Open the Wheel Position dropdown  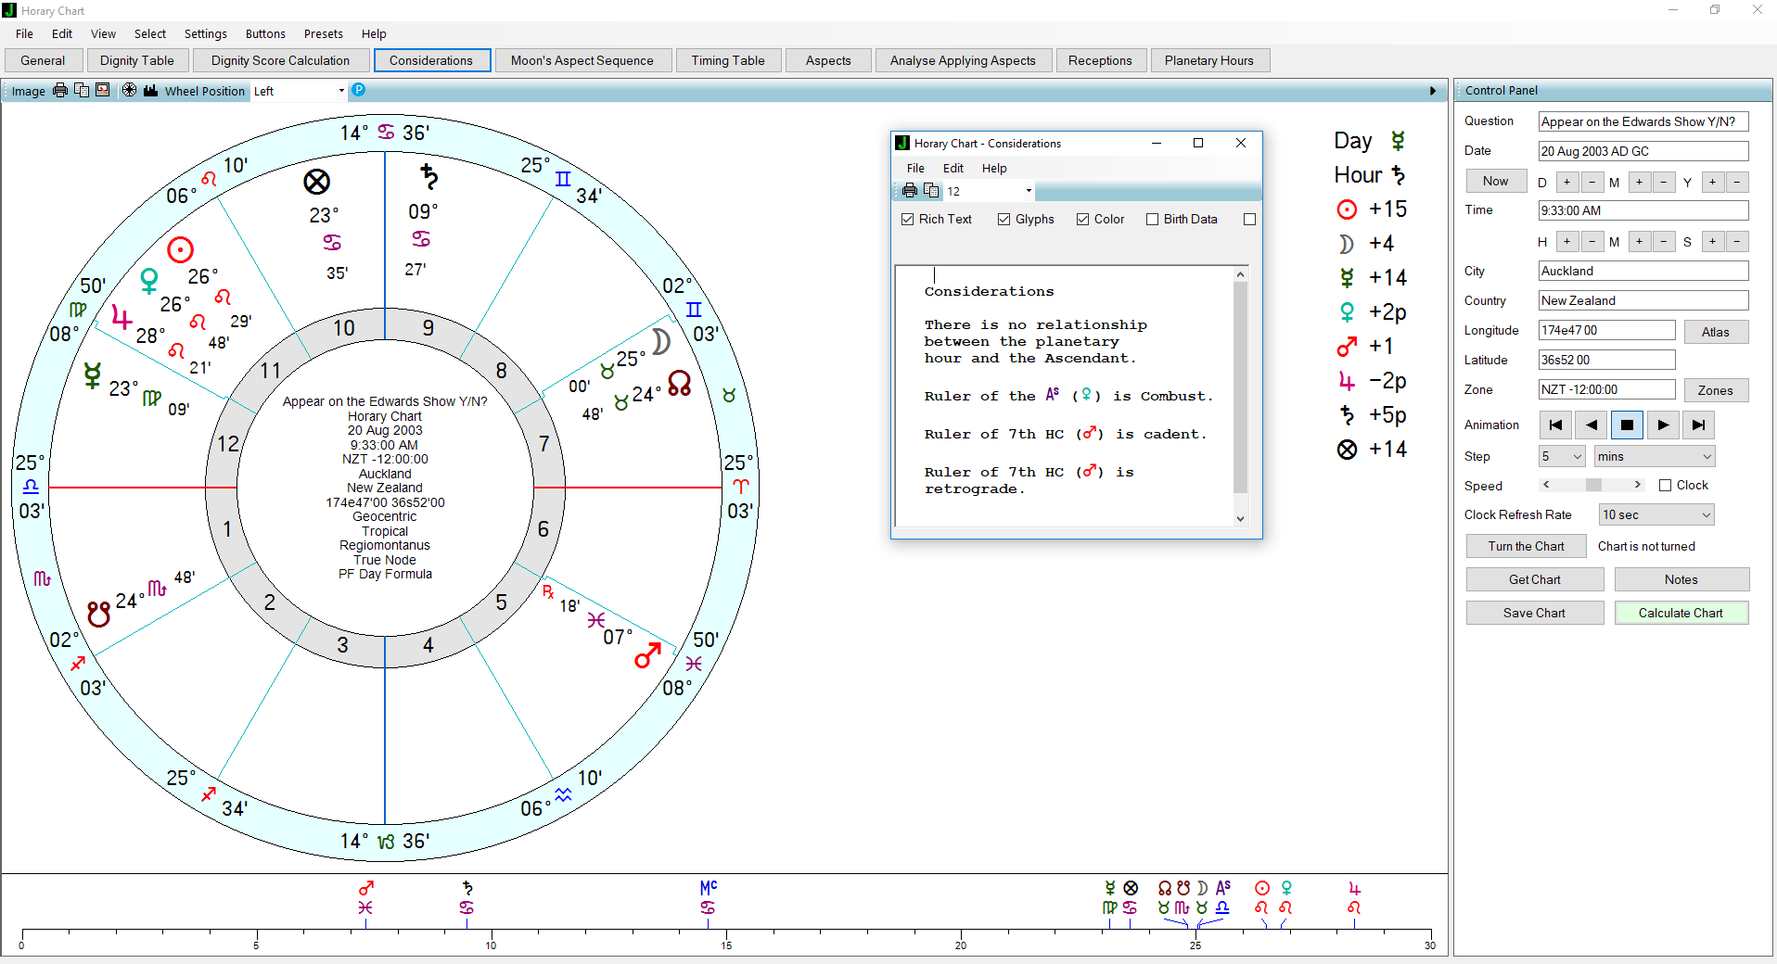coord(341,91)
